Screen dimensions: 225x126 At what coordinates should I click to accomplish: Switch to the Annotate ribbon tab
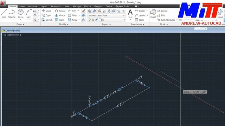point(33,6)
